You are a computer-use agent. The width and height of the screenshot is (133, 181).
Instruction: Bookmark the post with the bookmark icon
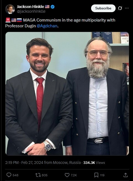tap(96, 175)
